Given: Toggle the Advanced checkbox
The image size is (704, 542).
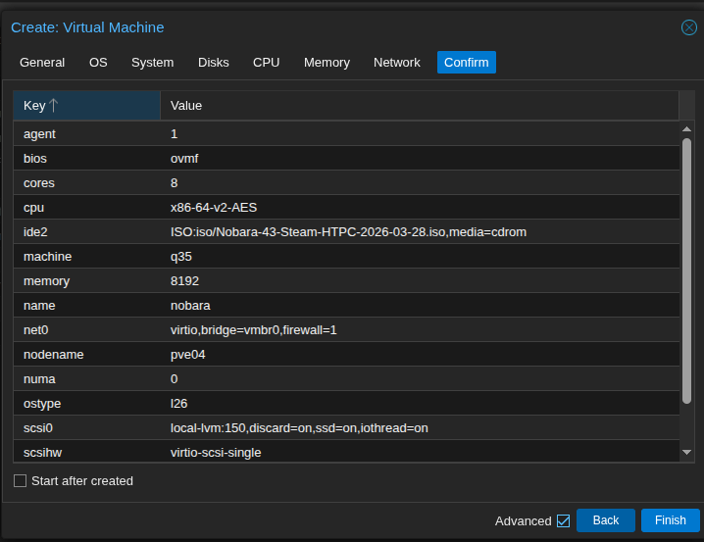Looking at the screenshot, I should tap(563, 520).
